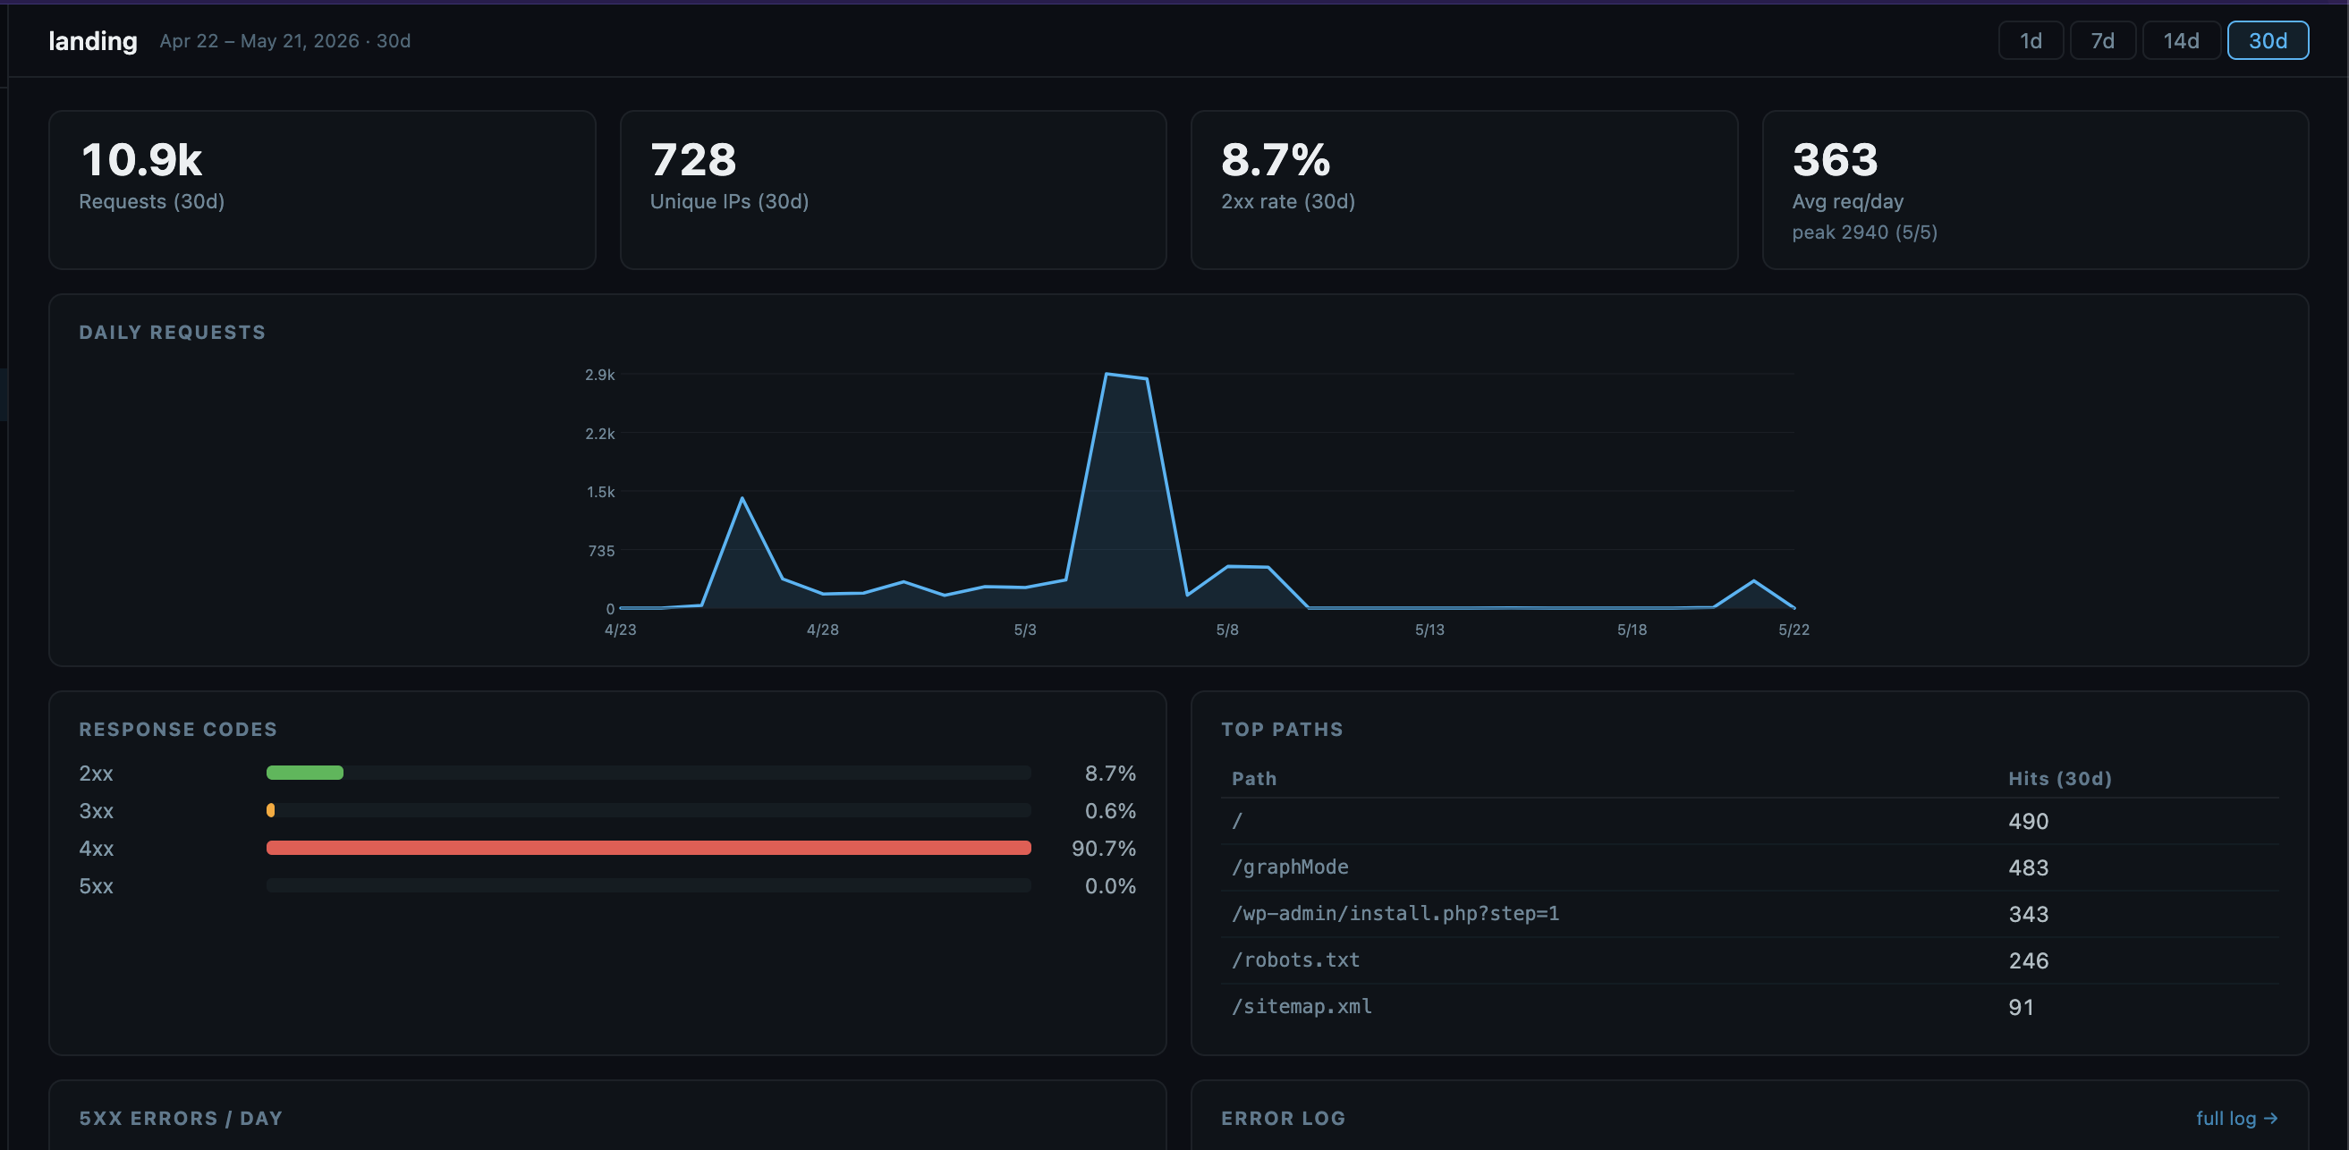Screen dimensions: 2349x1150
Task: Select the /sitemap.xml path row
Action: point(1749,1007)
